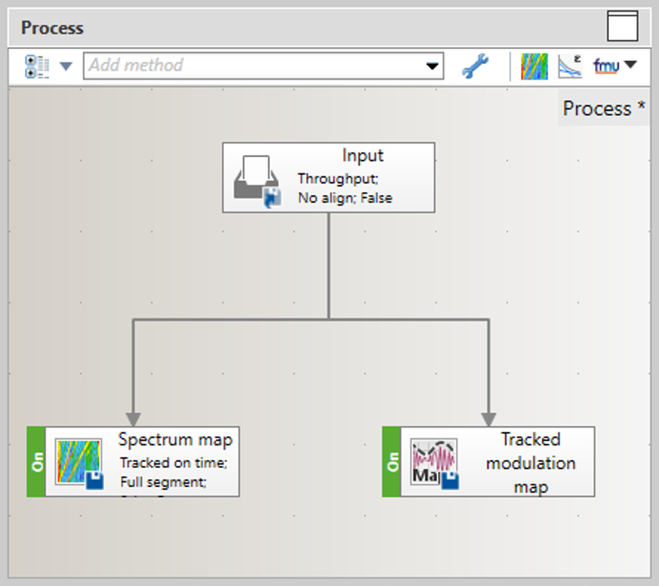Click into the Add method input field
The width and height of the screenshot is (659, 586).
click(x=250, y=66)
